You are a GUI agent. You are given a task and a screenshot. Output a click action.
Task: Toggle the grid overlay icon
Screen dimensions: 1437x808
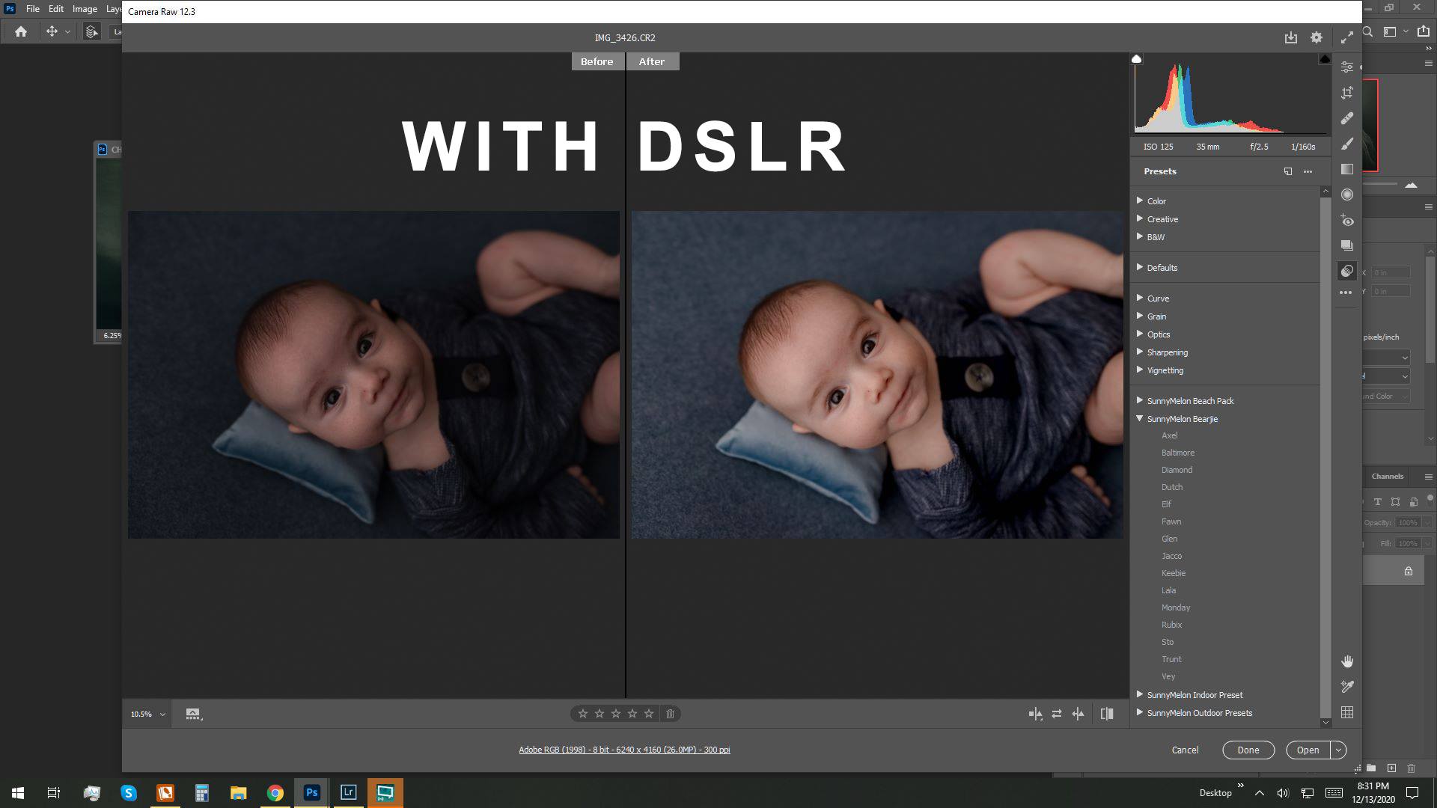point(1347,712)
